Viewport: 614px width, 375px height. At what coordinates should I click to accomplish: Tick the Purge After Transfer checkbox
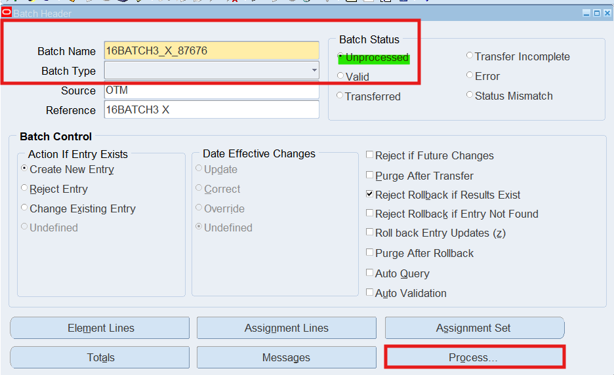(x=370, y=176)
